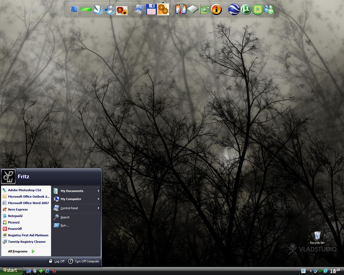
Task: Open the Recycle Bin desktop icon
Action: click(x=317, y=238)
